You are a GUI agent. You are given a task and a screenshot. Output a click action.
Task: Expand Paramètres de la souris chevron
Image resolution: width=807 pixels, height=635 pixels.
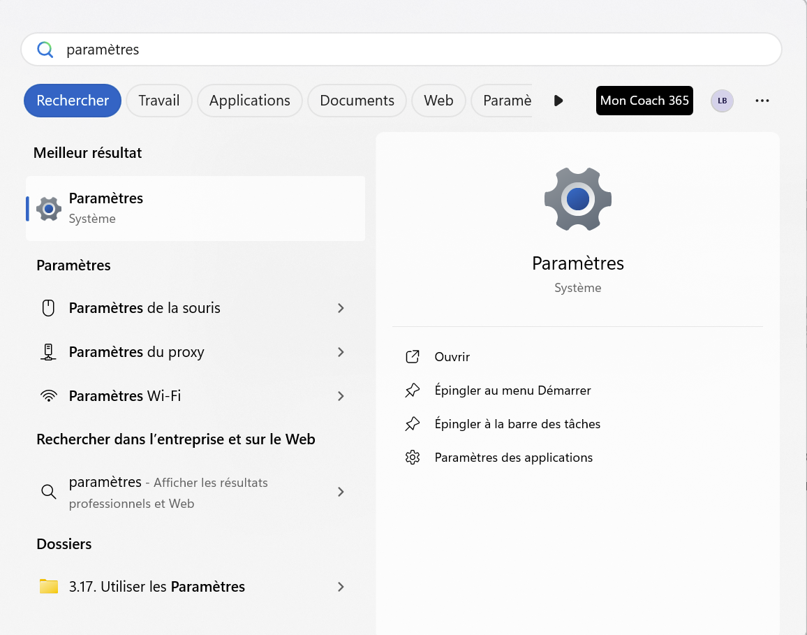(341, 308)
